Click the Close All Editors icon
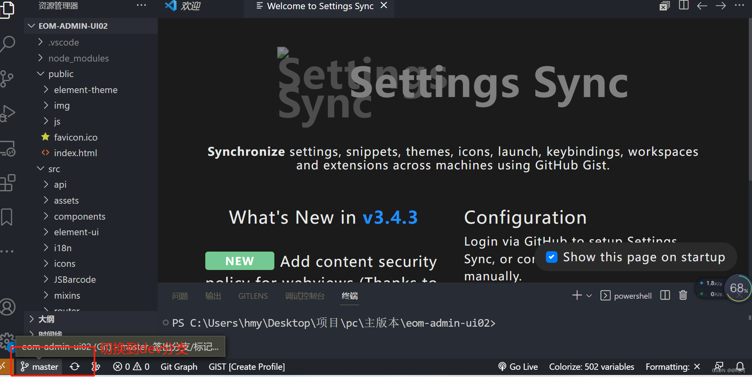The image size is (752, 377). (x=665, y=6)
